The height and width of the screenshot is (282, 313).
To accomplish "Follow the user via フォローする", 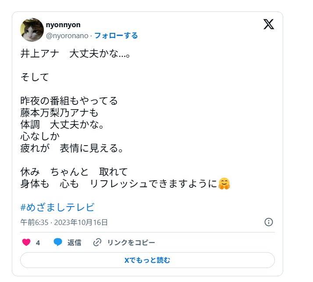I will [x=116, y=36].
